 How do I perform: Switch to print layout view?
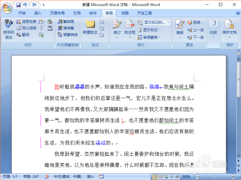tap(155, 177)
